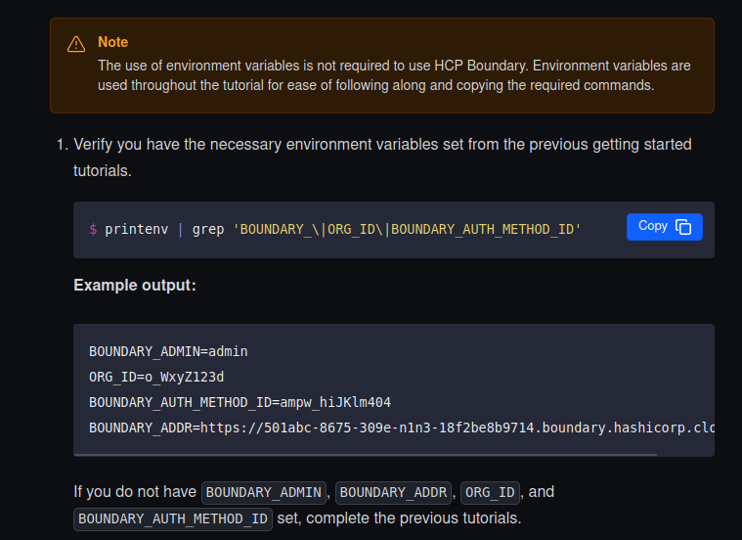Viewport: 742px width, 540px height.
Task: Click the inline ORG_ID code tag
Action: pos(490,493)
